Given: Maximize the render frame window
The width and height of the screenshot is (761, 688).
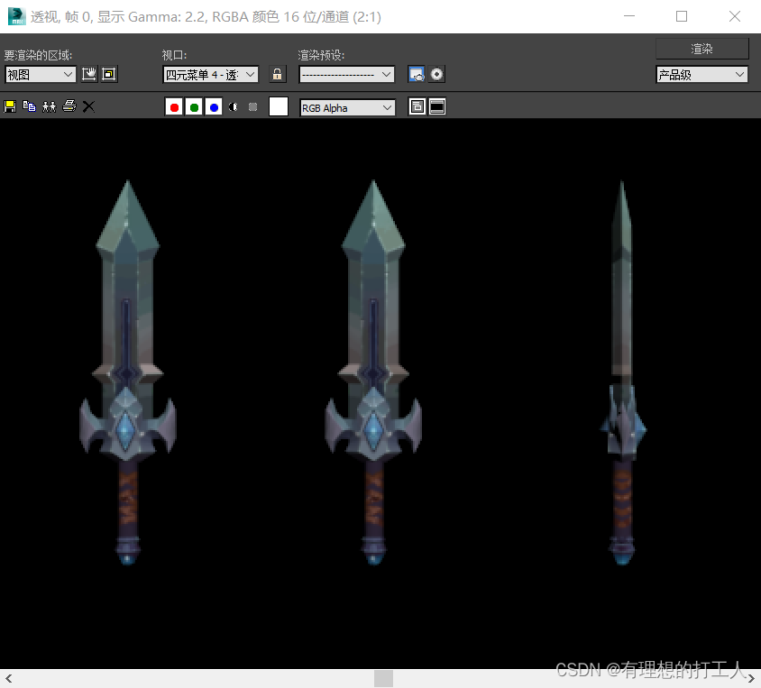Looking at the screenshot, I should pyautogui.click(x=682, y=16).
